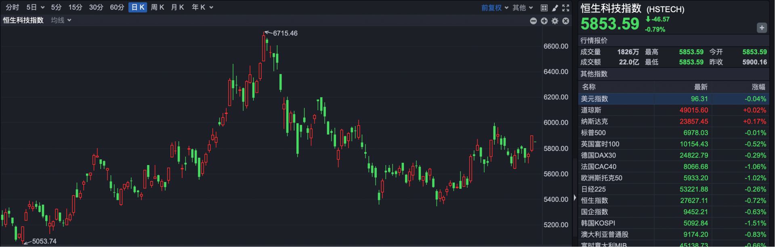Expand the 前复权 adjustment dropdown
Viewport: 775px width, 247px height.
pos(495,8)
